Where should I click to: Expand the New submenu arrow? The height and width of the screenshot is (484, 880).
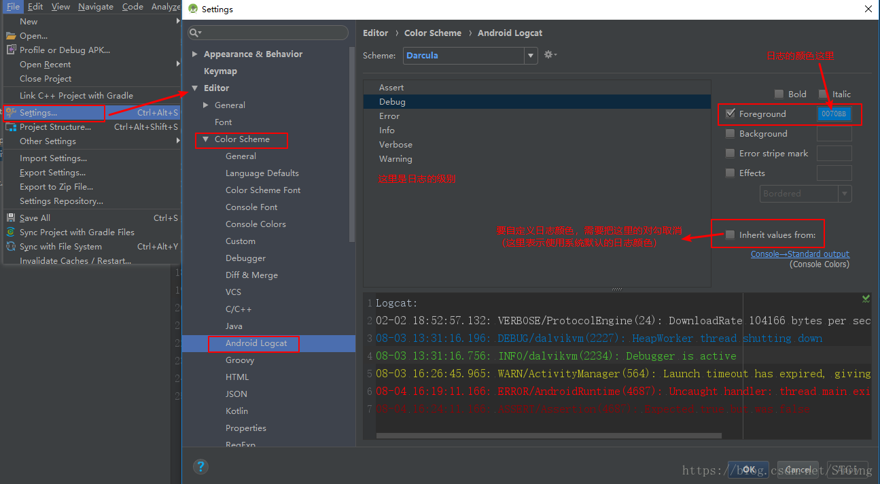point(178,22)
